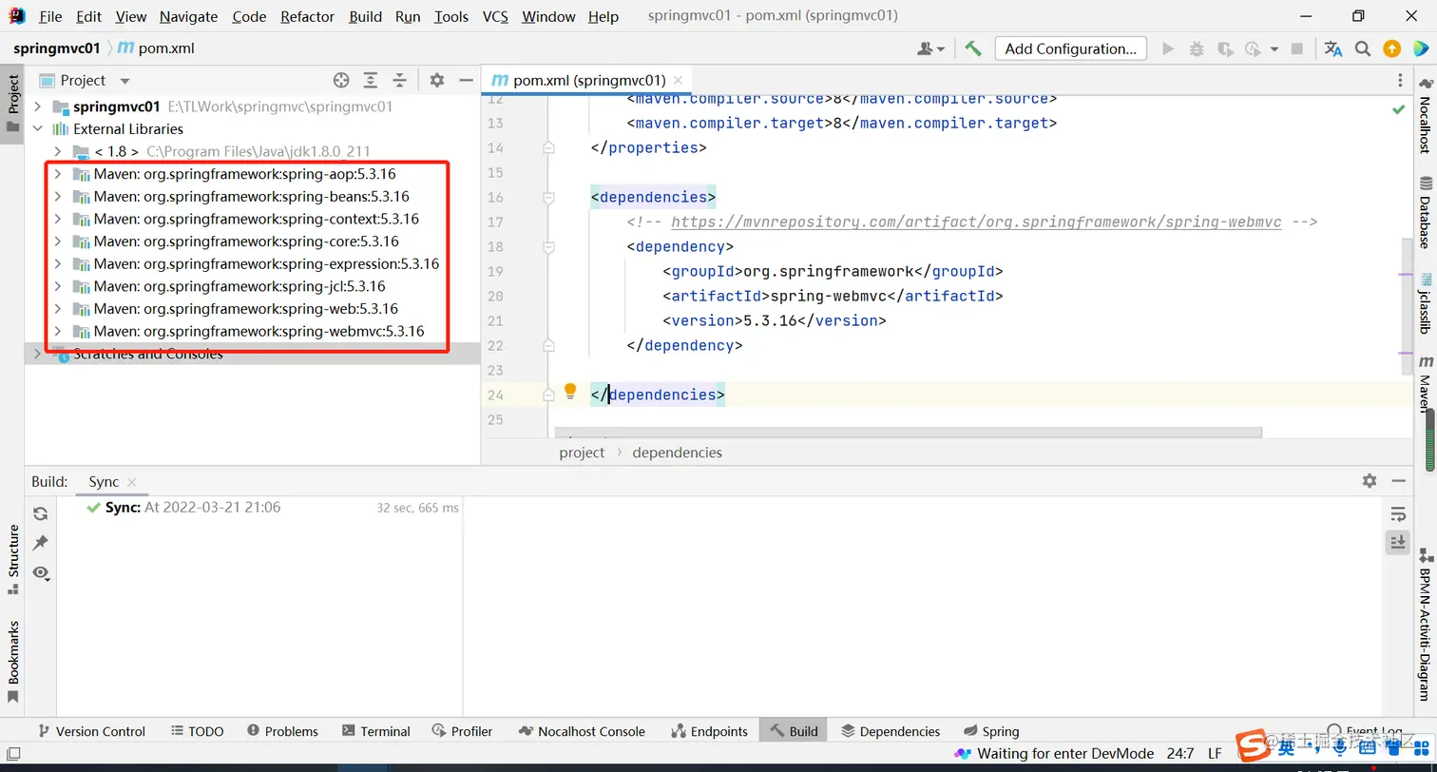Image resolution: width=1437 pixels, height=772 pixels.
Task: Toggle Pin Tab in Build panel
Action: [x=40, y=543]
